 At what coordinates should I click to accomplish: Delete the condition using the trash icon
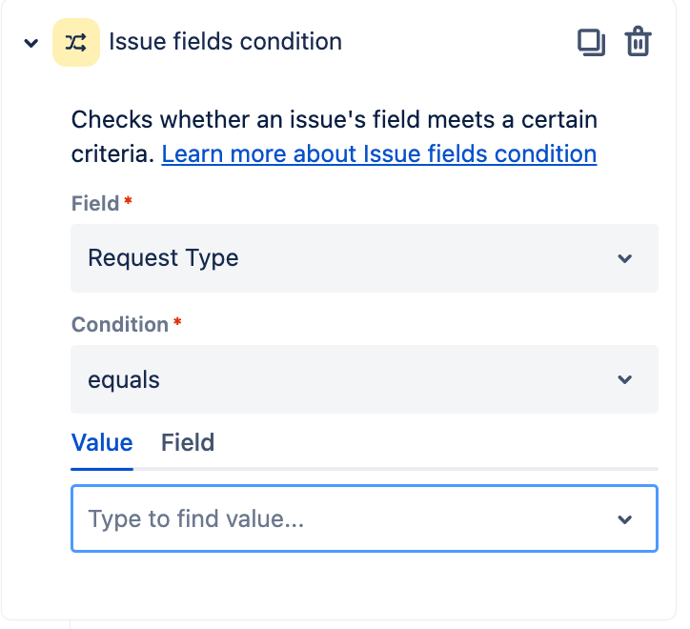pyautogui.click(x=638, y=43)
